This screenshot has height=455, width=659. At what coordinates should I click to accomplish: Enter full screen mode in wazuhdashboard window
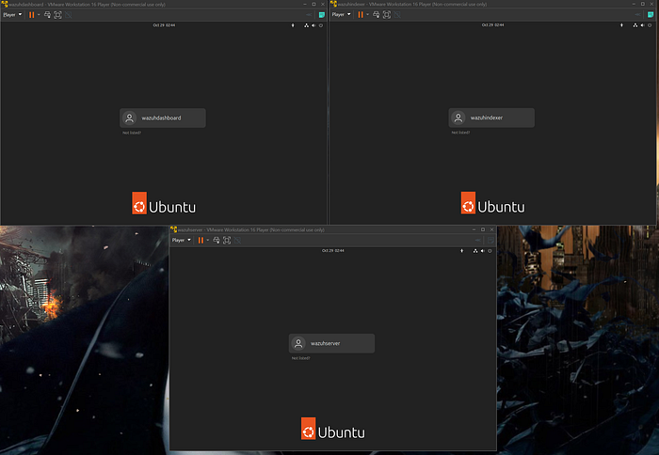(58, 15)
